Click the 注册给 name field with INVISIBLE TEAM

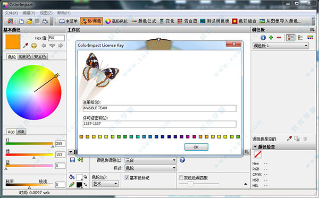(159, 108)
